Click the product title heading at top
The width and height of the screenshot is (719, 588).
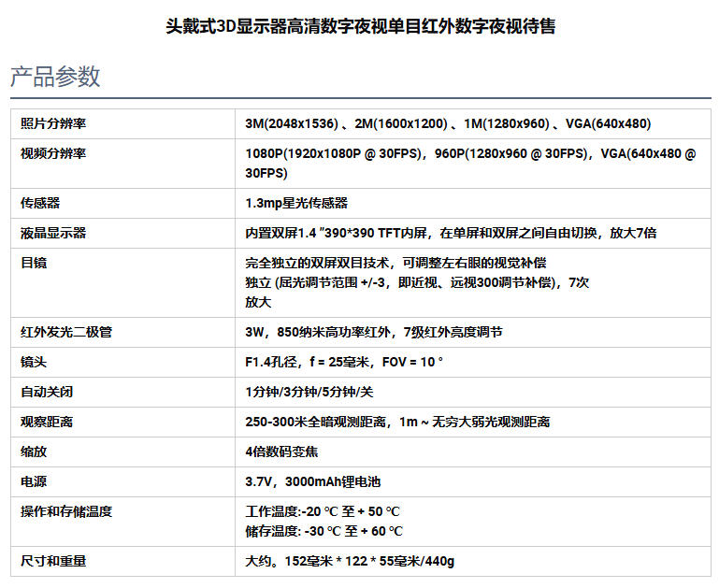click(x=360, y=26)
